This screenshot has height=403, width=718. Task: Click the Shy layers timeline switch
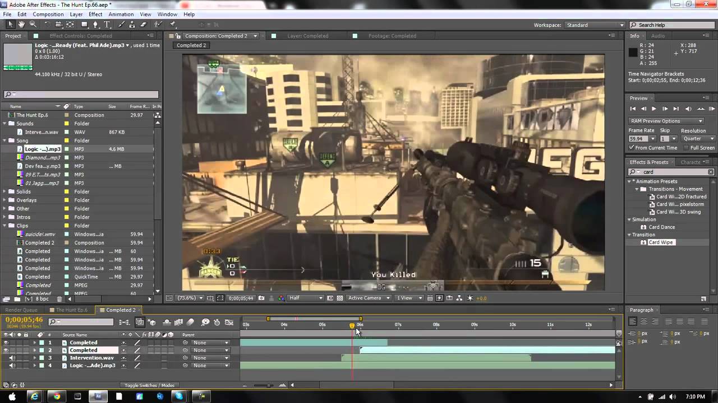(167, 322)
